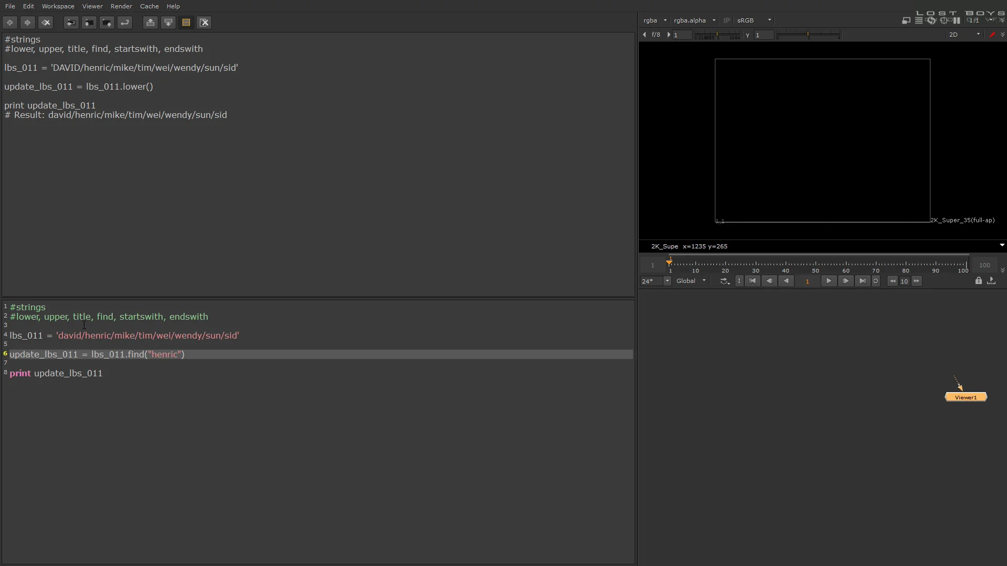Click the timeline playhead marker
The width and height of the screenshot is (1007, 566).
[670, 262]
